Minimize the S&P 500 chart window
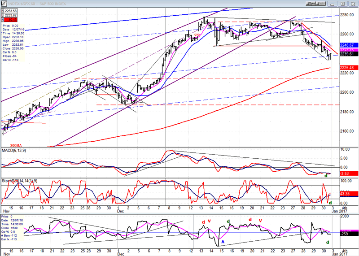359x256 pixels. pyautogui.click(x=332, y=4)
